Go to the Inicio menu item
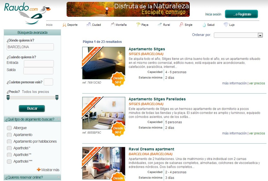Viewport: 268px width, 181px height. click(49, 24)
